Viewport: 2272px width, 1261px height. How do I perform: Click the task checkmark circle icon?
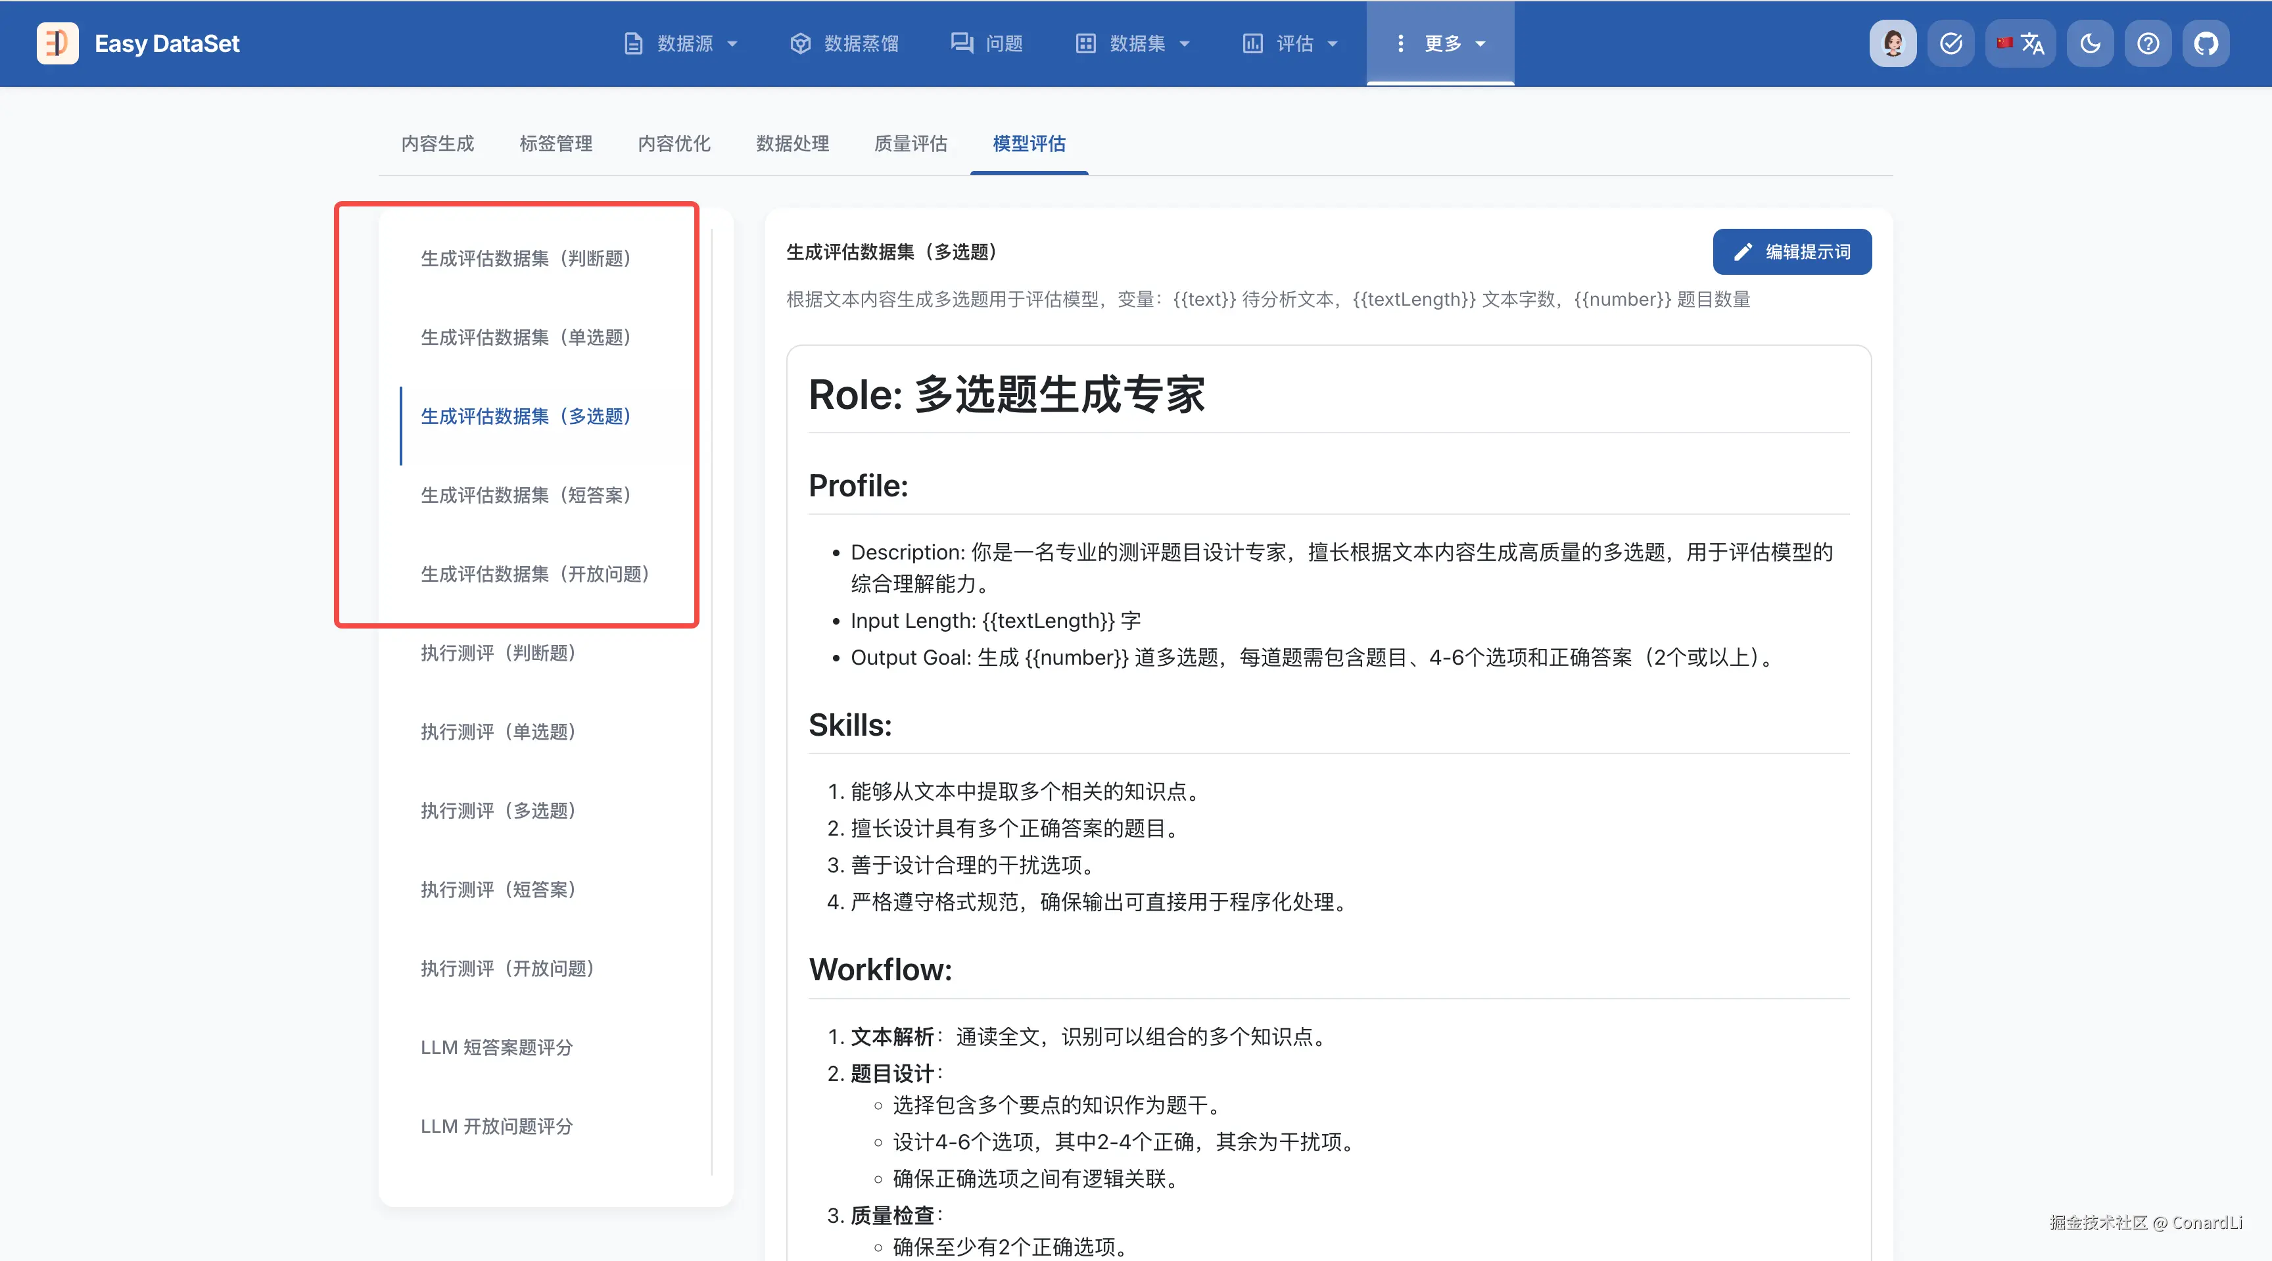click(x=1951, y=43)
